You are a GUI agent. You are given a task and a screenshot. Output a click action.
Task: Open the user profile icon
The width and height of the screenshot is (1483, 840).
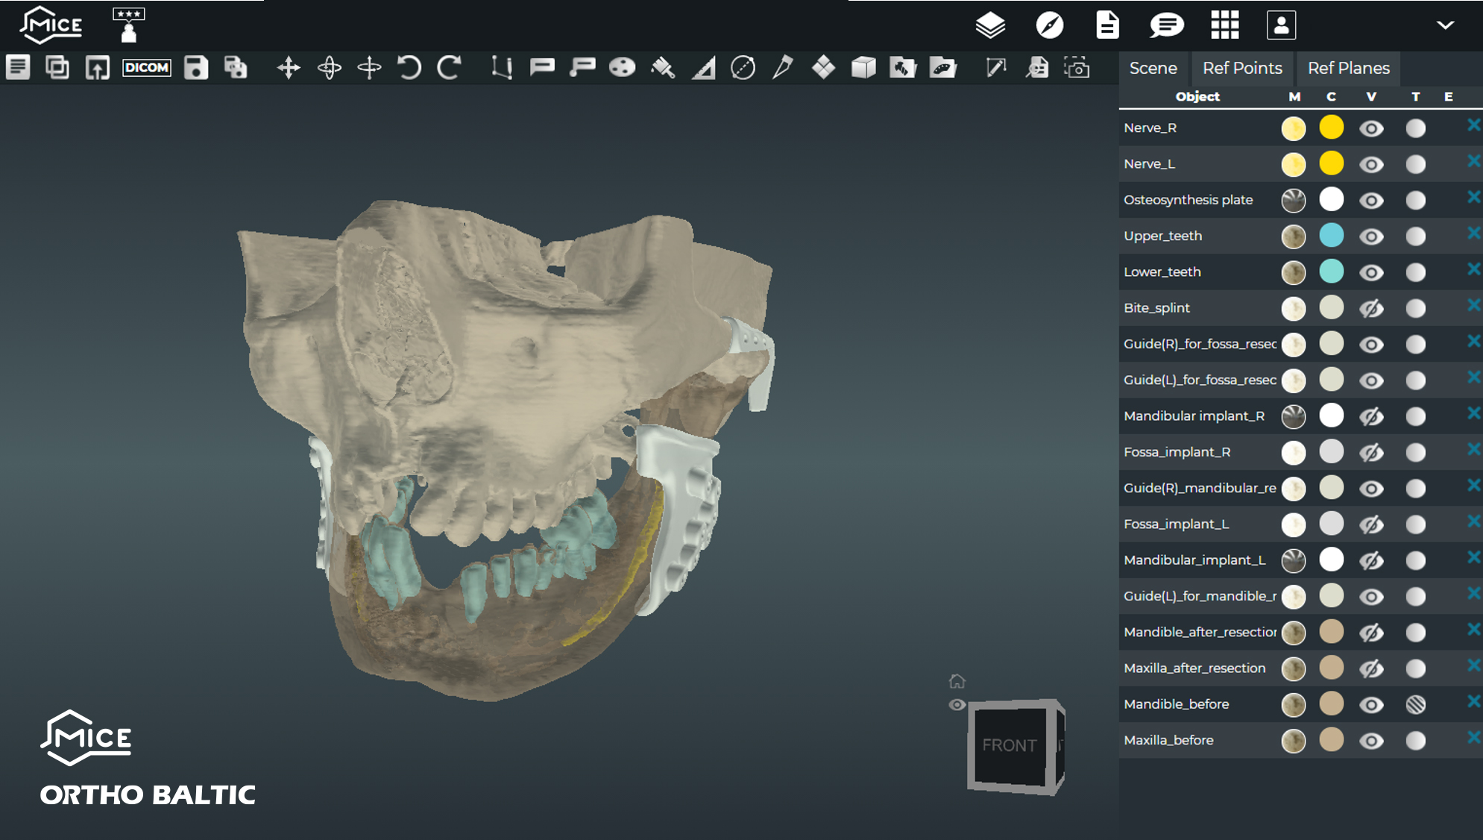click(1281, 25)
